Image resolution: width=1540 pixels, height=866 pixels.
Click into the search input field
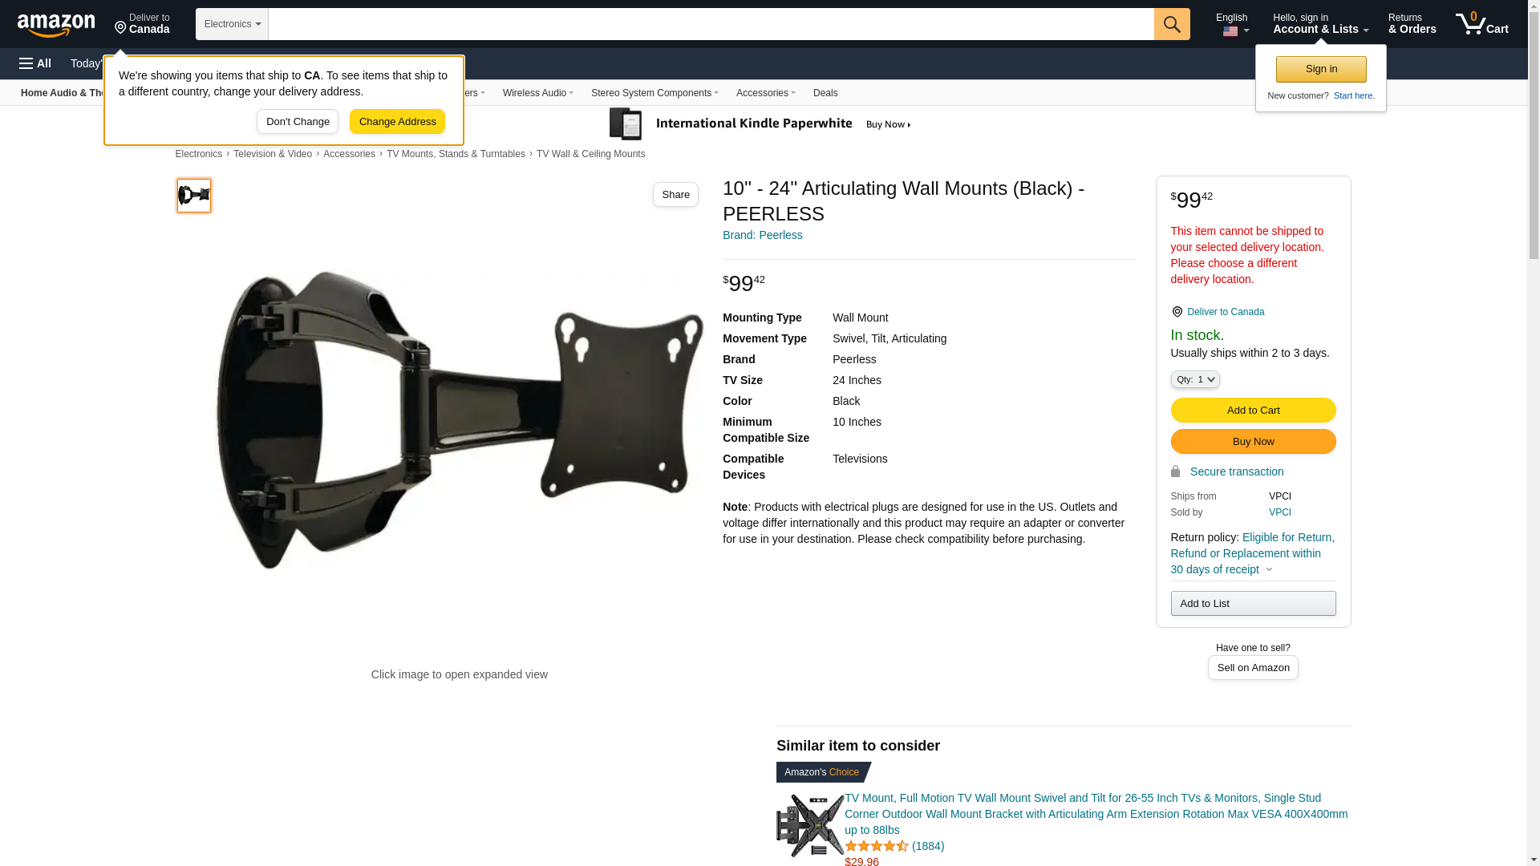(x=711, y=24)
